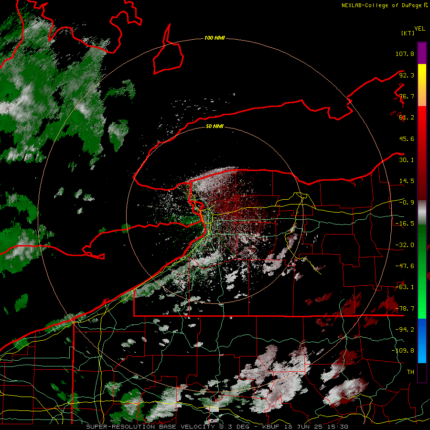The width and height of the screenshot is (430, 430).
Task: Click the TH label on the scale
Action: (410, 372)
